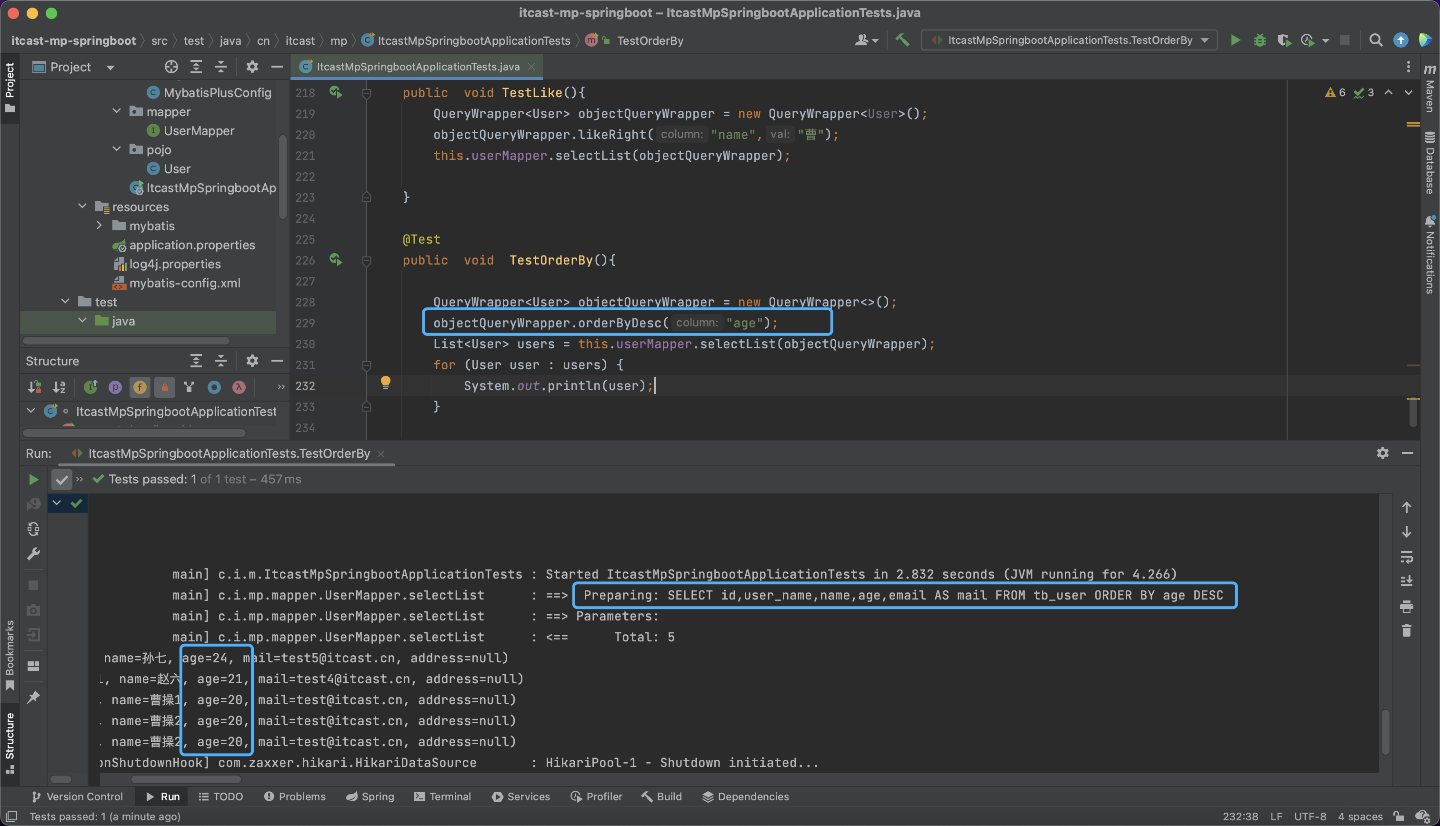The height and width of the screenshot is (826, 1440).
Task: Expand the mybatis folder
Action: click(100, 226)
